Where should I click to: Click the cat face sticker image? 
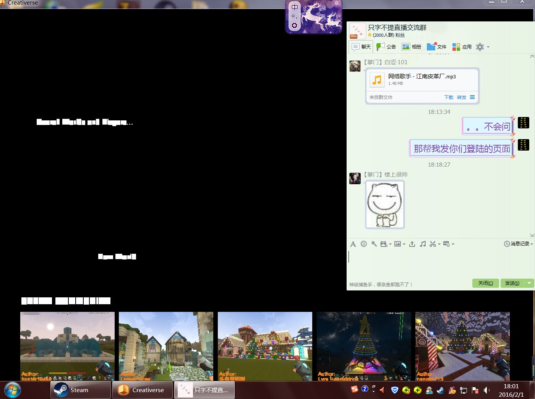[x=385, y=204]
